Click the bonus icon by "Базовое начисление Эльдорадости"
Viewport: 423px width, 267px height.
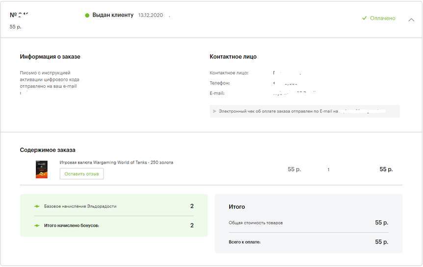pos(37,206)
